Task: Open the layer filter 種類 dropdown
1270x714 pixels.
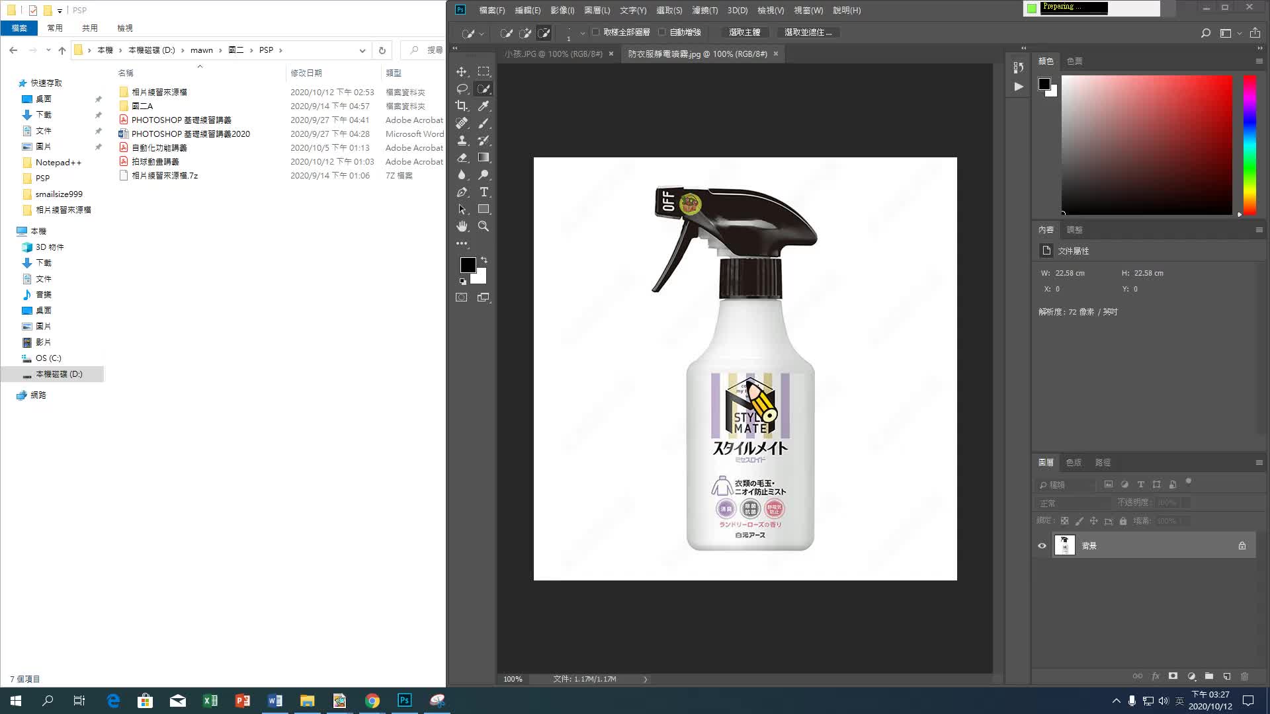Action: (1065, 485)
